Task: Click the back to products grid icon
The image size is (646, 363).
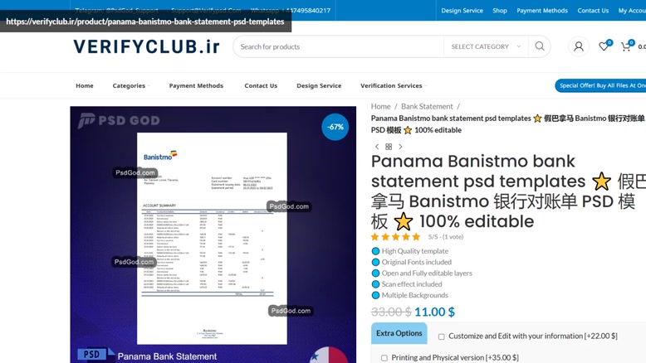Action: pyautogui.click(x=389, y=147)
